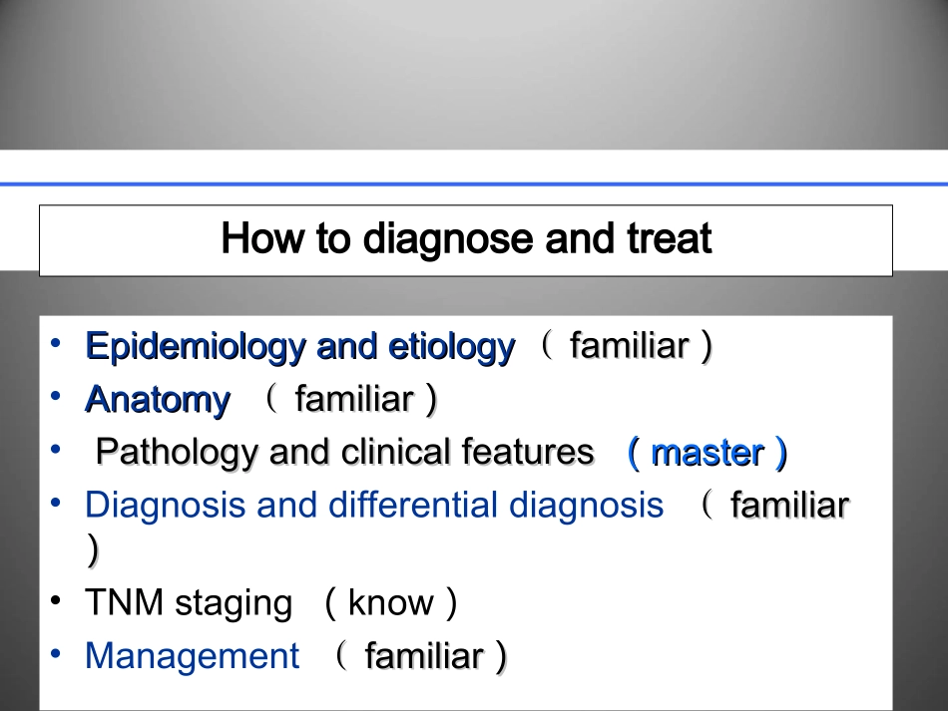Click "familiar" label beside Management
The width and height of the screenshot is (948, 711).
tap(424, 656)
